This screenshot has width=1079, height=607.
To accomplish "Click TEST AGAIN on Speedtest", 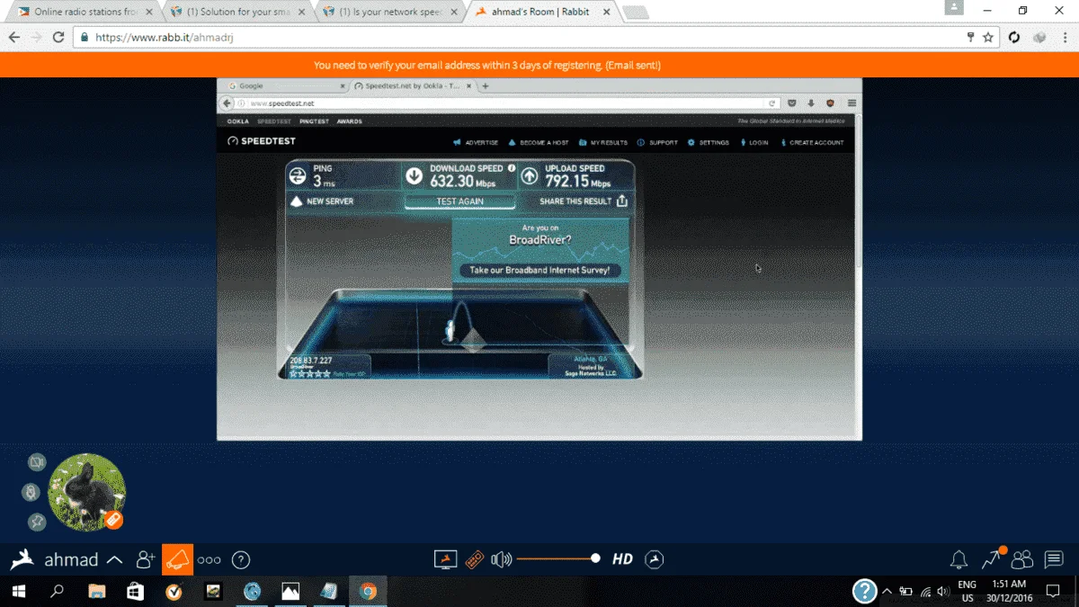I will 459,201.
